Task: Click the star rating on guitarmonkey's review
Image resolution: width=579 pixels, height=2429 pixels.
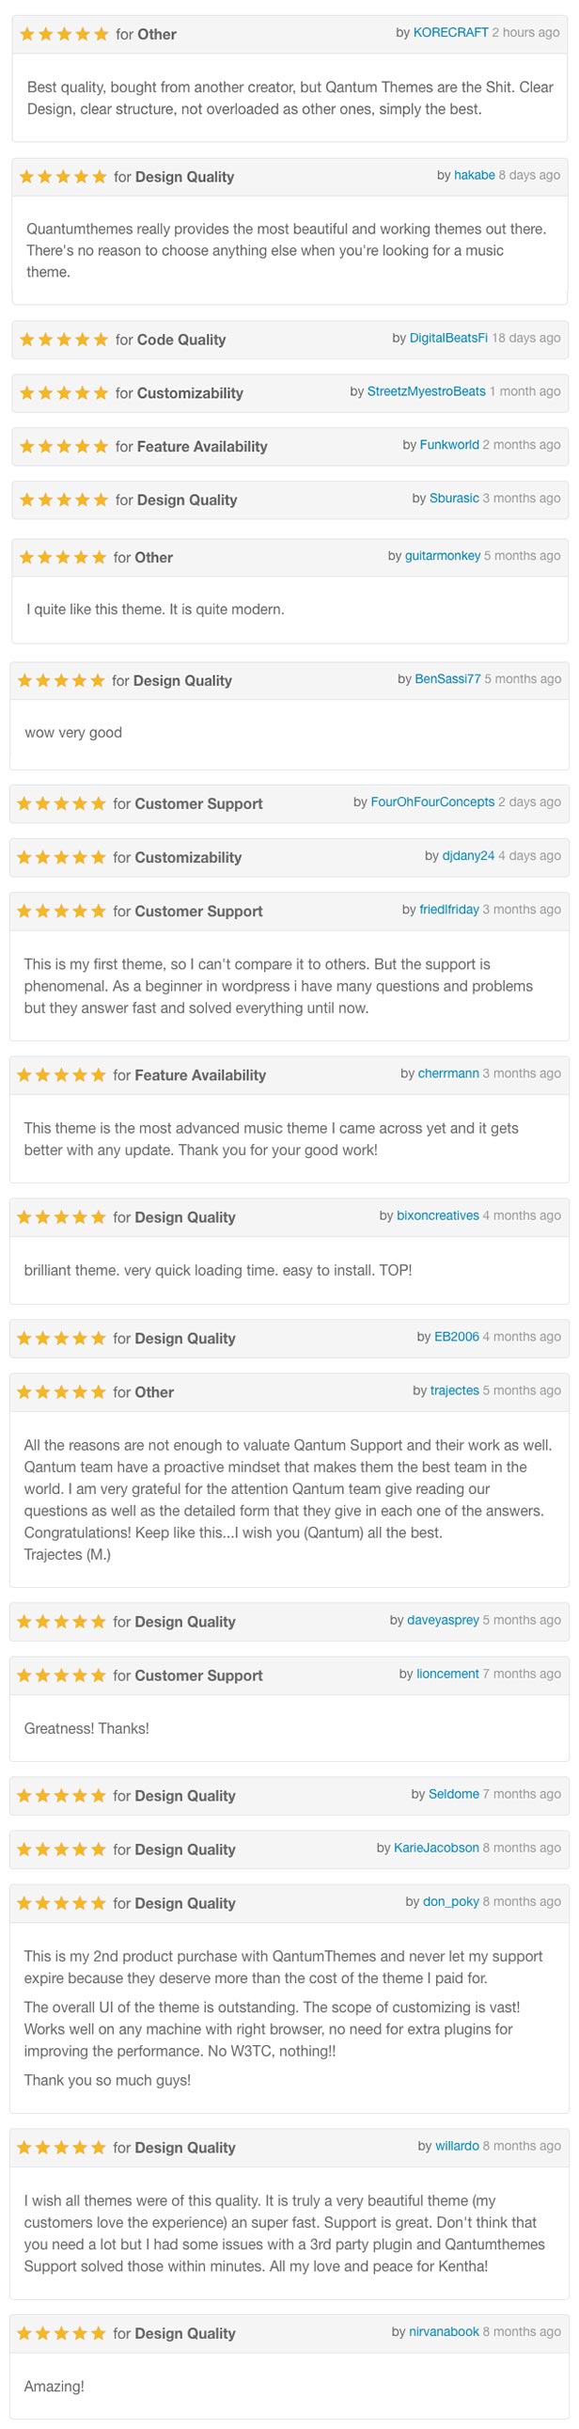Action: pyautogui.click(x=62, y=557)
